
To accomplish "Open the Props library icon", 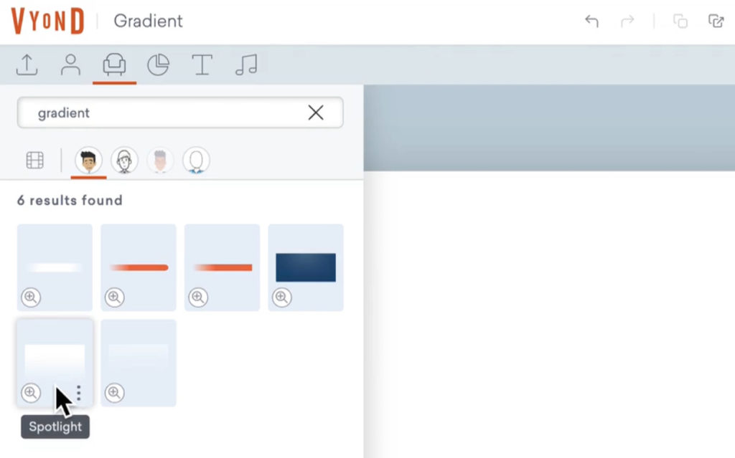I will point(114,65).
